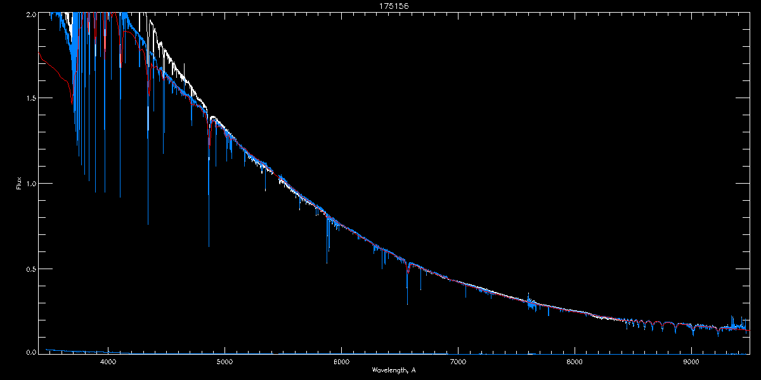Screen dimensions: 761x380
Task: Click the 'Wavelength, A' axis label
Action: pyautogui.click(x=394, y=370)
